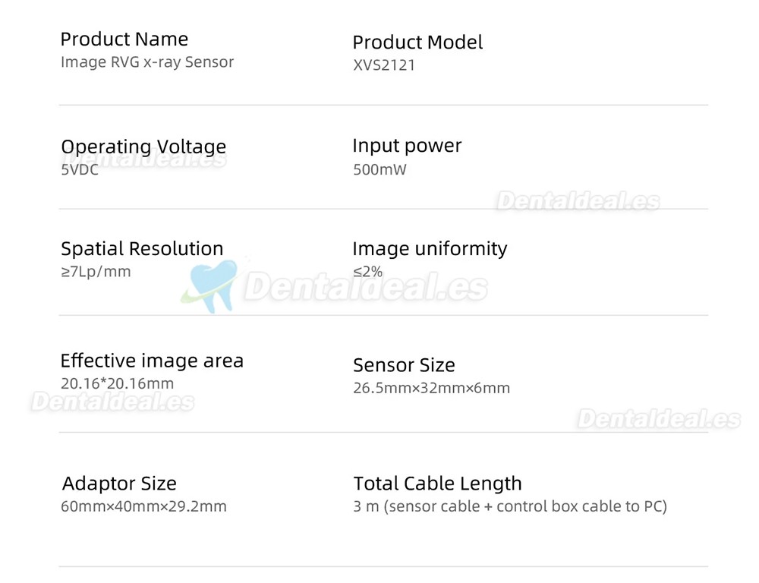Select the Adaptor Size heading
The height and width of the screenshot is (583, 759).
coord(120,484)
